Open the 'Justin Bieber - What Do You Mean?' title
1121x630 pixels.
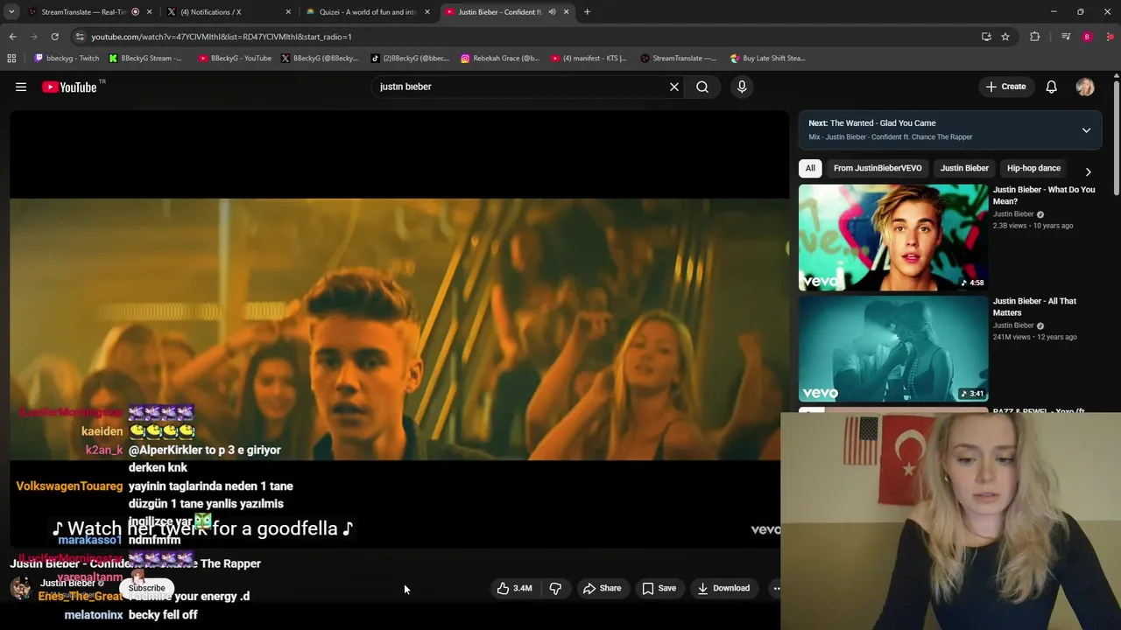1043,195
